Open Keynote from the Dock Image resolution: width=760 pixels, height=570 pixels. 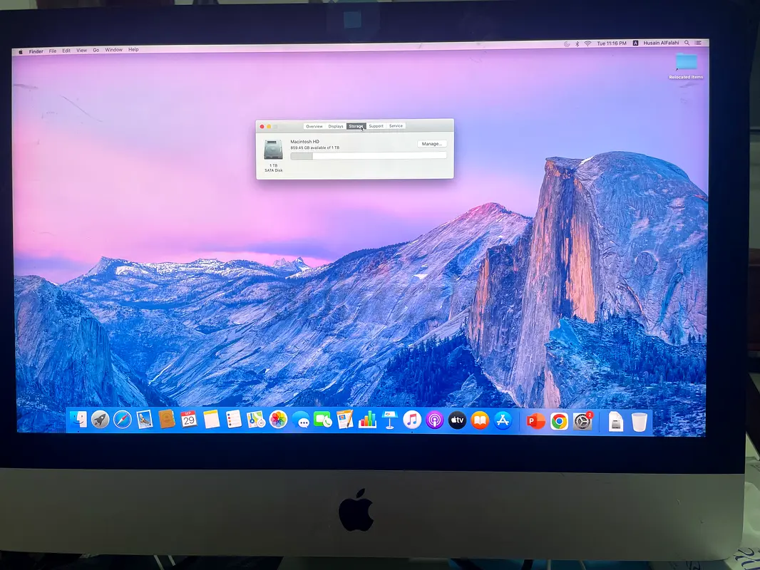coord(389,420)
